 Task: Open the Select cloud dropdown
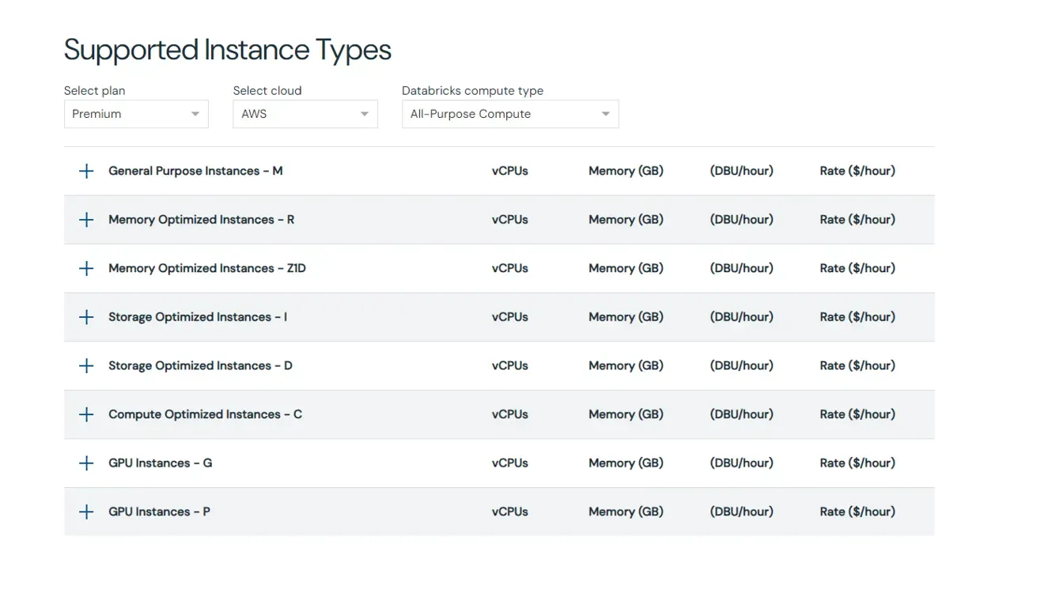[x=305, y=114]
